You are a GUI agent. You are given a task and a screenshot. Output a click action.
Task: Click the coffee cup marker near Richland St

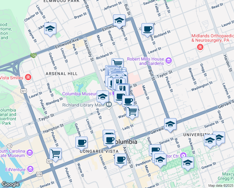coord(147,30)
